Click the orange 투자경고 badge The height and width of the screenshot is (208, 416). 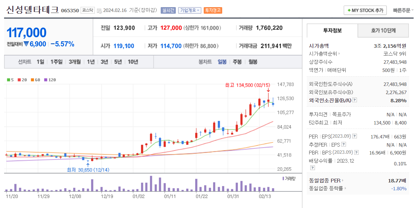coord(213,10)
